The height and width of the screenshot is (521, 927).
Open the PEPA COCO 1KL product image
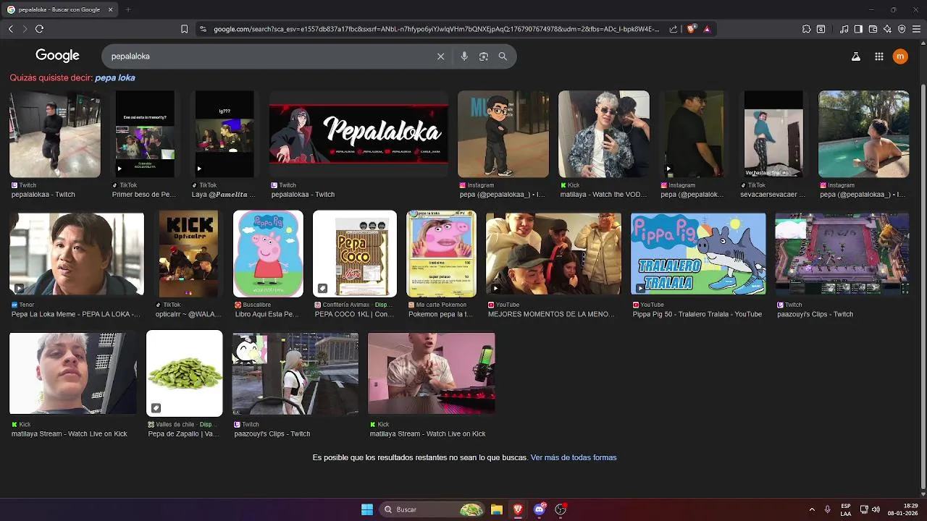coord(355,254)
